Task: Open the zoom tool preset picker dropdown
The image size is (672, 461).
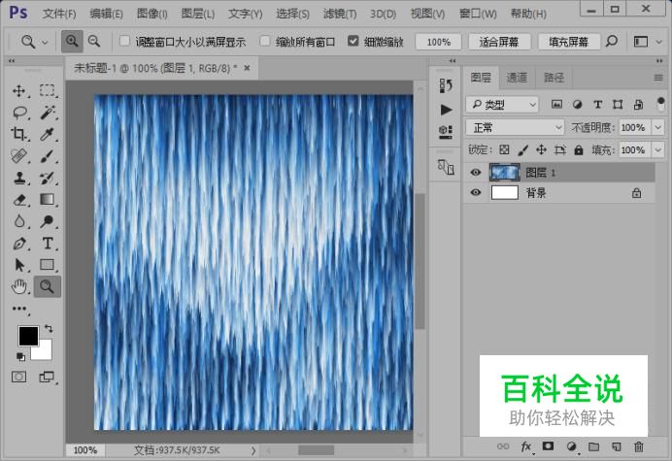Action: tap(45, 42)
